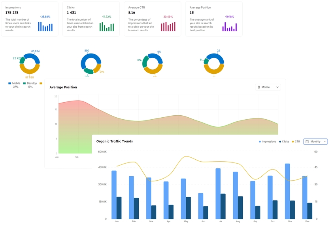Click the Impressions donut chart blue segment
332x229 pixels.
pos(32,58)
